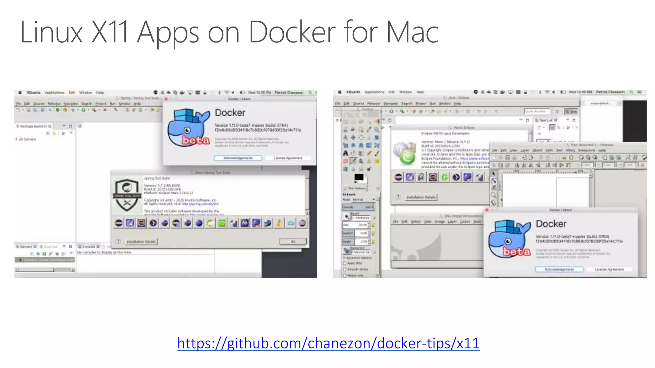The width and height of the screenshot is (655, 368).
Task: Click GIMP black foreground color swatch
Action: point(359,177)
